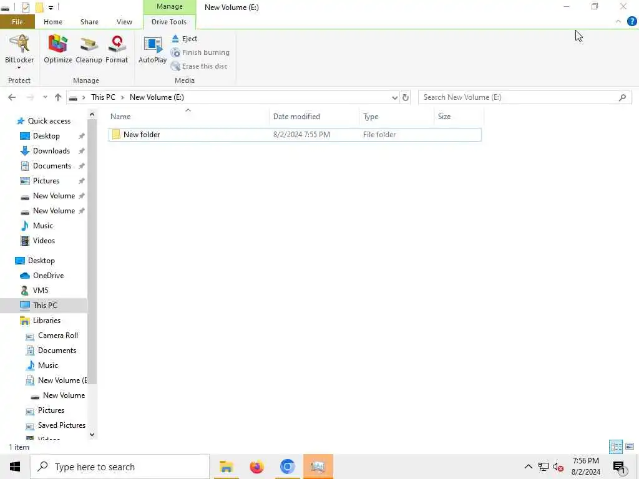Sort by the Name column header
The width and height of the screenshot is (639, 479).
[x=189, y=117]
